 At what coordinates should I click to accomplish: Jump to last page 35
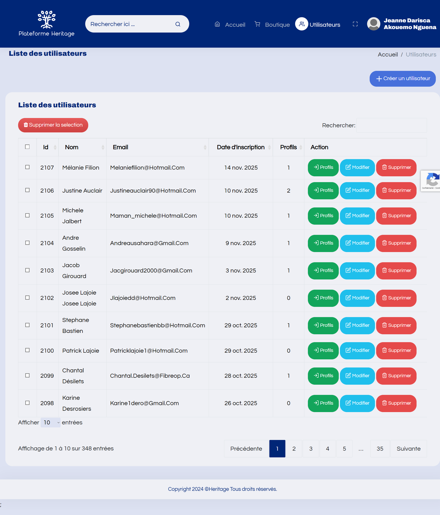(x=380, y=449)
